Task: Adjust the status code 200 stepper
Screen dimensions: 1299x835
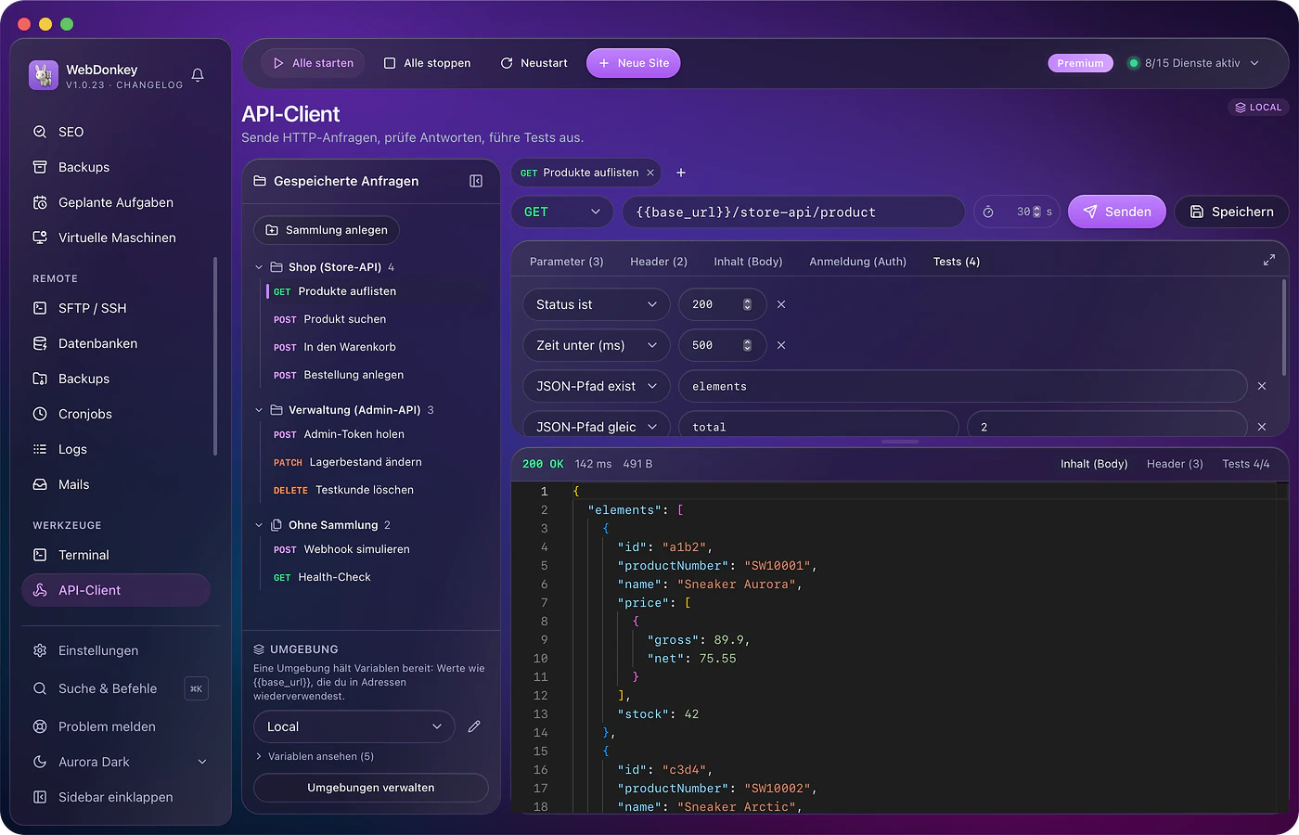Action: pyautogui.click(x=747, y=304)
